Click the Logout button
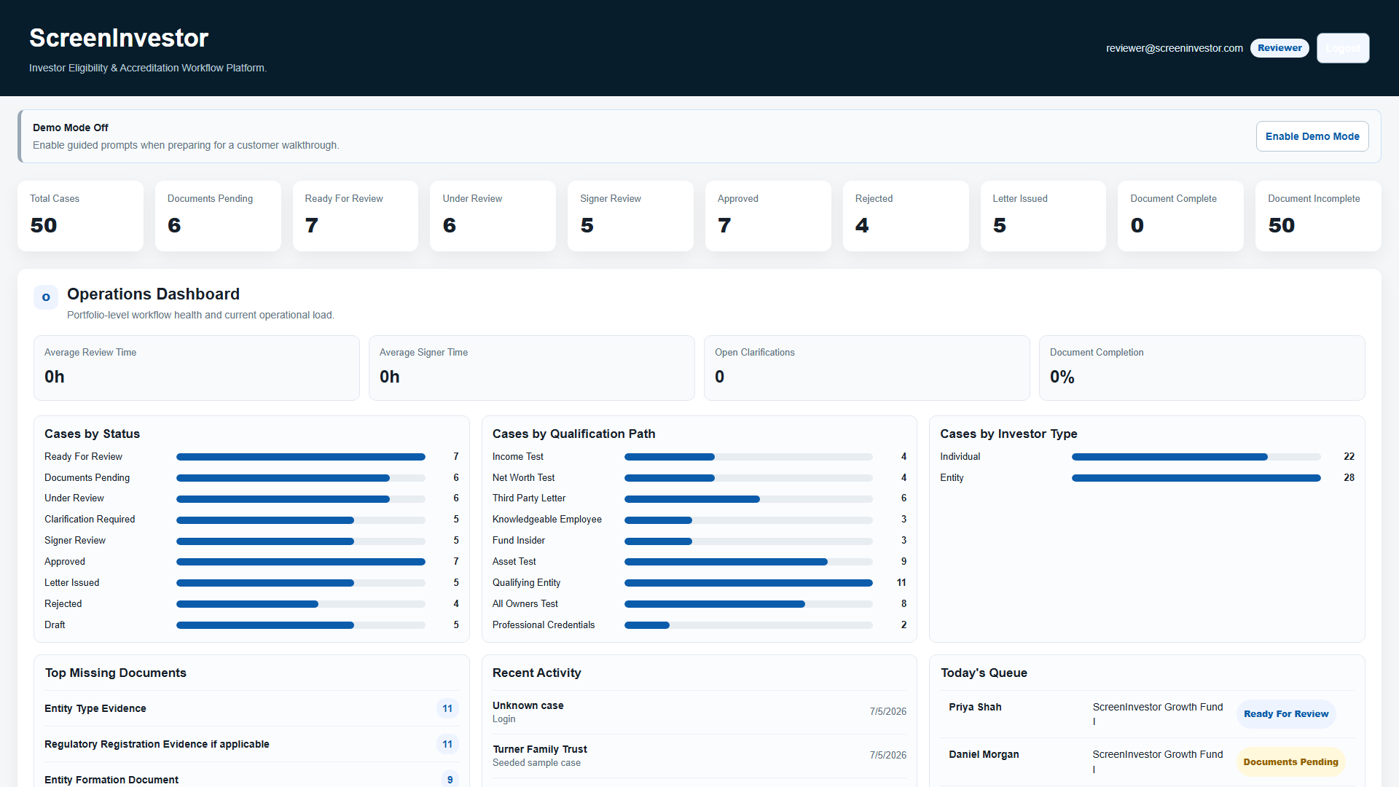 1343,48
